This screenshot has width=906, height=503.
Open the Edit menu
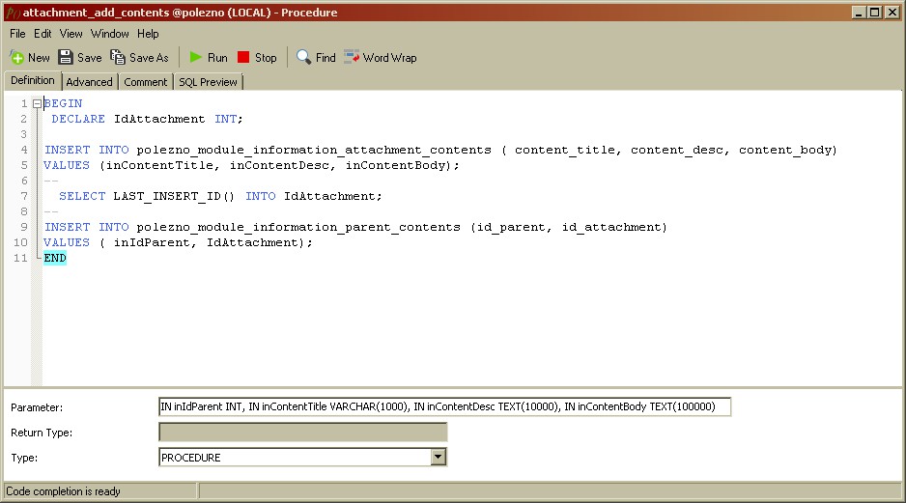[42, 34]
